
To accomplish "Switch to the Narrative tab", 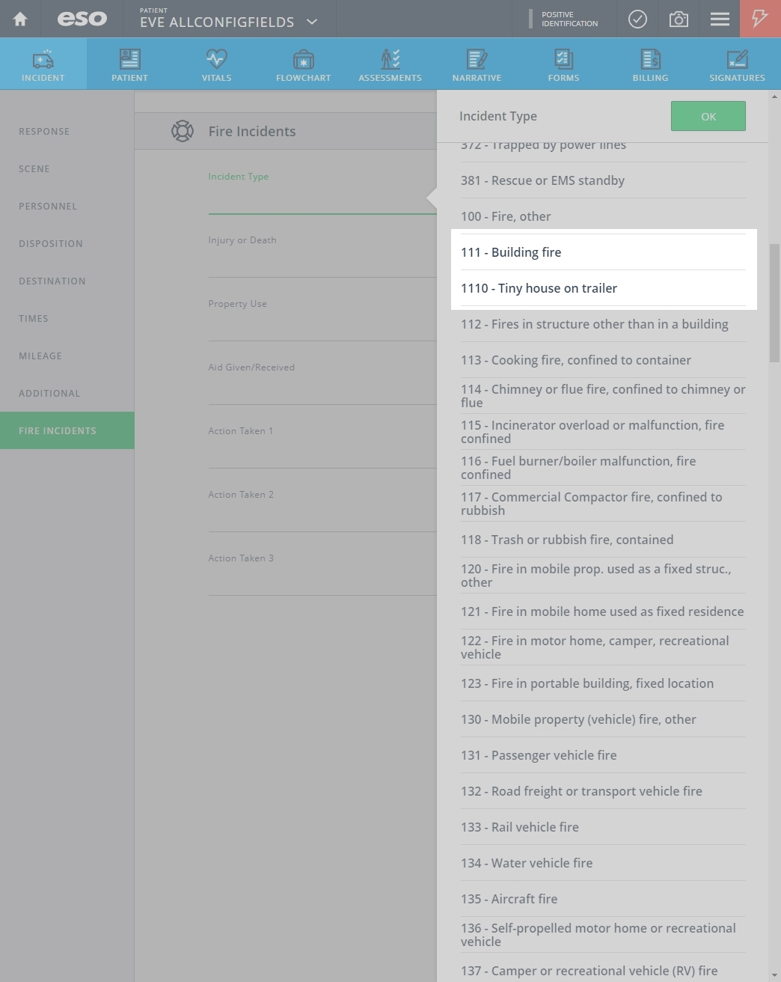I will [x=477, y=64].
